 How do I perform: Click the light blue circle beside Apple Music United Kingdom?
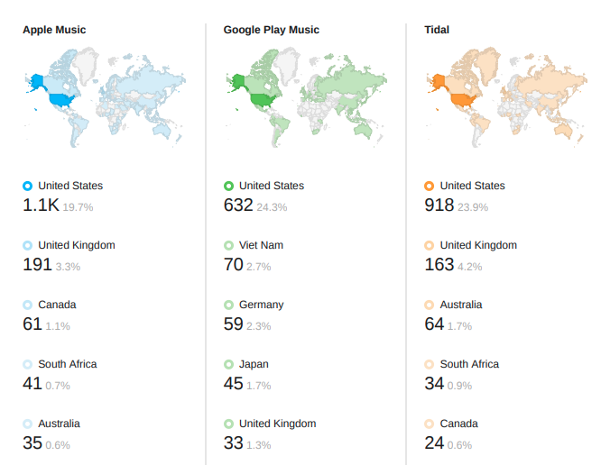click(x=28, y=245)
